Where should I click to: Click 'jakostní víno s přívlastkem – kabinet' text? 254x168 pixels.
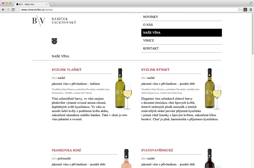tap(76, 84)
